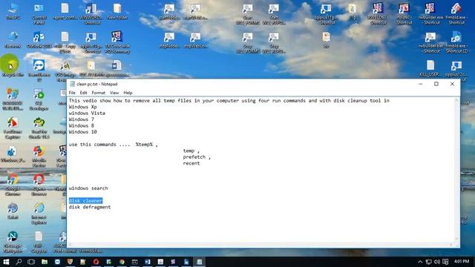Select the Network desktop icon

point(13,39)
